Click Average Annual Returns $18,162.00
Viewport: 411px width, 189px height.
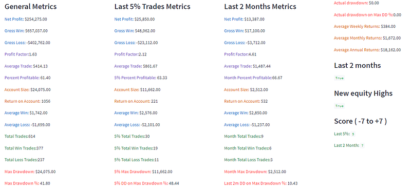[x=367, y=50]
